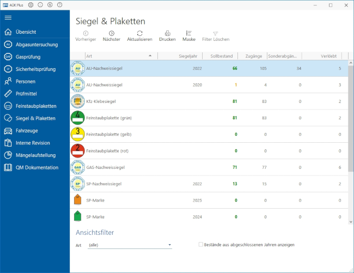
Task: Refresh list with Aktualisieren icon
Action: (139, 33)
